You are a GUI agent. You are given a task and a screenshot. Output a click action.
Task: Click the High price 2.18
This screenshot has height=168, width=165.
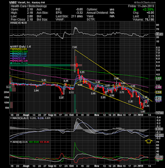pos(30,13)
